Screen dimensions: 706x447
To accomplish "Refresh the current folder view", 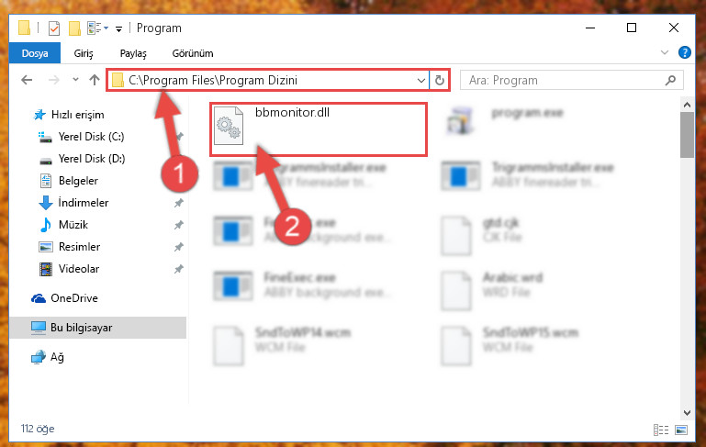I will click(440, 80).
